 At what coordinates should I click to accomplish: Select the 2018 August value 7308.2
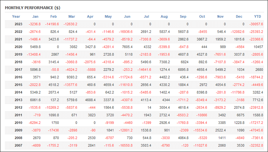(x=164, y=62)
